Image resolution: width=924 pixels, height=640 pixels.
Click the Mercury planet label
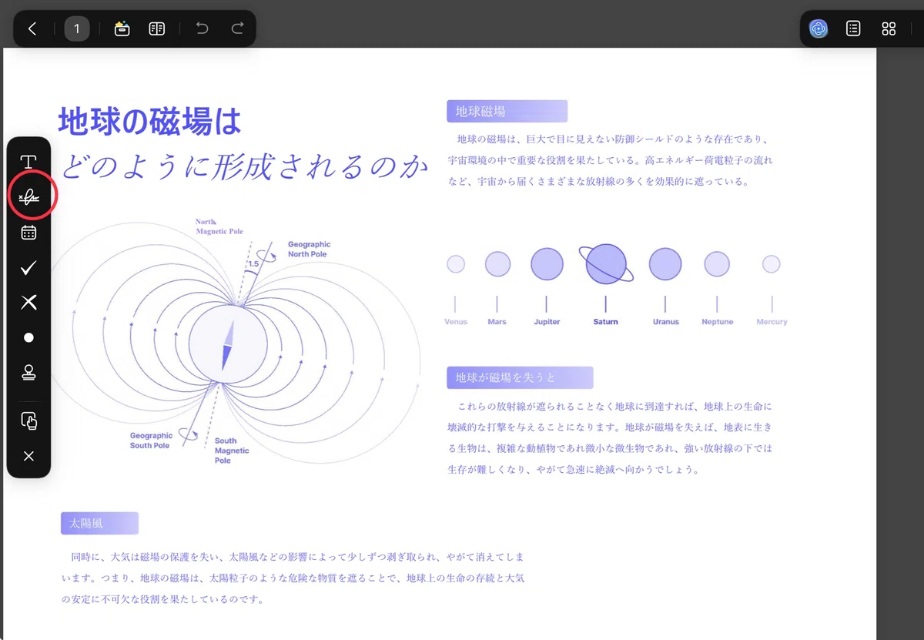(772, 322)
